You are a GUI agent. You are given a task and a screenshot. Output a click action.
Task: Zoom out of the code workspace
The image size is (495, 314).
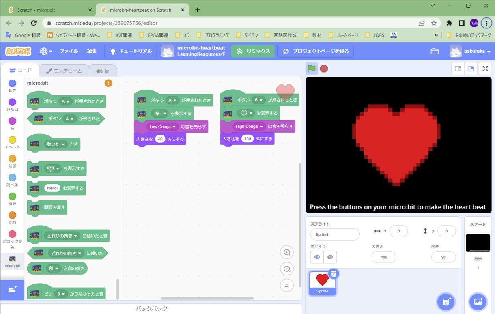point(287,269)
